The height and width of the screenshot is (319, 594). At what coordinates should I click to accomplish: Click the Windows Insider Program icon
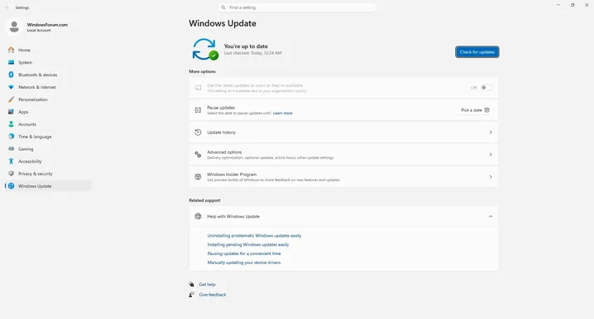click(x=198, y=177)
